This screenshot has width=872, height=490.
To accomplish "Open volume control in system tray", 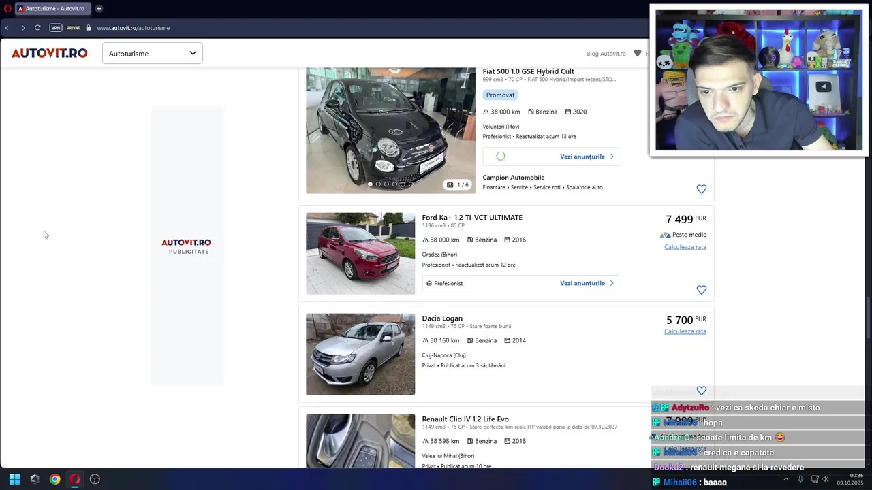I will point(825,479).
